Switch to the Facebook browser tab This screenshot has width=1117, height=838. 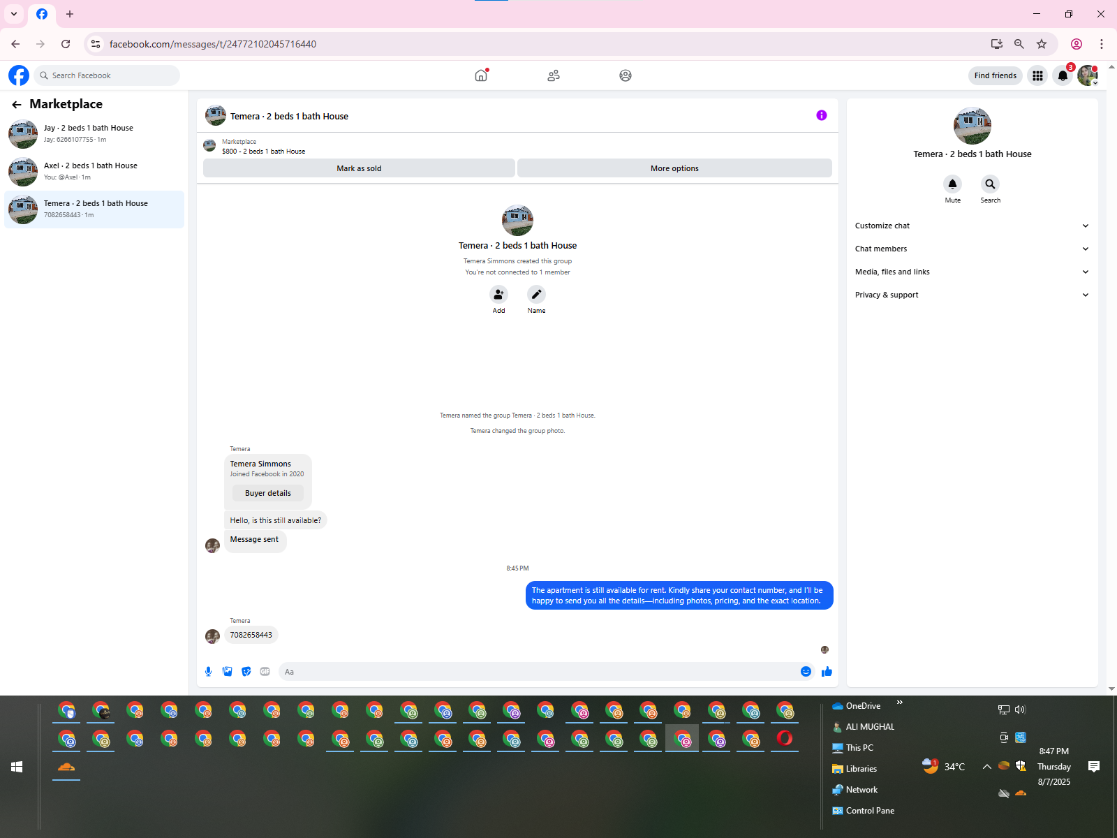point(42,14)
